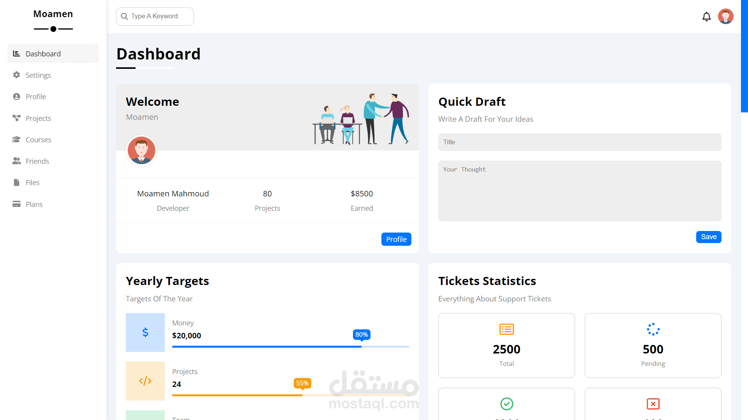Click the Dashboard chart icon in sidebar

click(16, 54)
